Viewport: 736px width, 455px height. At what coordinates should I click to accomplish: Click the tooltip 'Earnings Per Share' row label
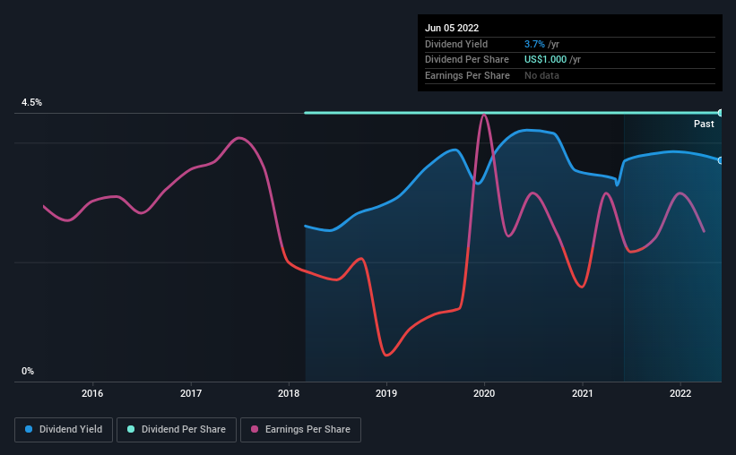pos(468,75)
